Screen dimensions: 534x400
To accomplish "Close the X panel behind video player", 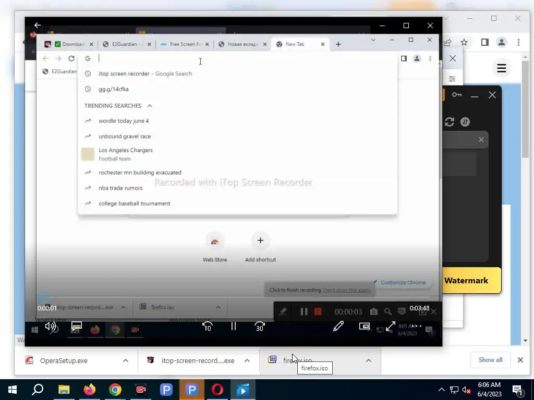I will pos(452,58).
